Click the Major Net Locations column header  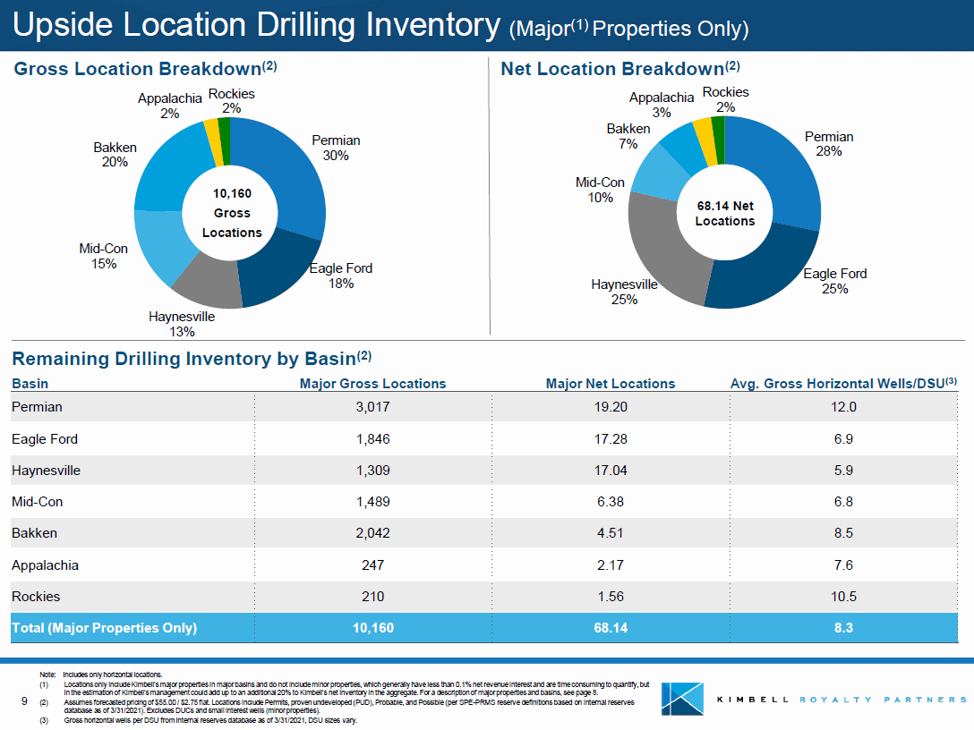click(x=611, y=383)
